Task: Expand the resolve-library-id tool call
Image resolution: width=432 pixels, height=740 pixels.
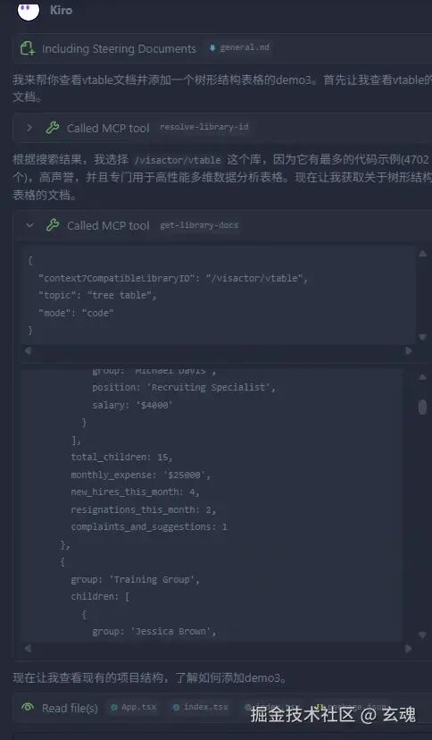Action: point(29,128)
